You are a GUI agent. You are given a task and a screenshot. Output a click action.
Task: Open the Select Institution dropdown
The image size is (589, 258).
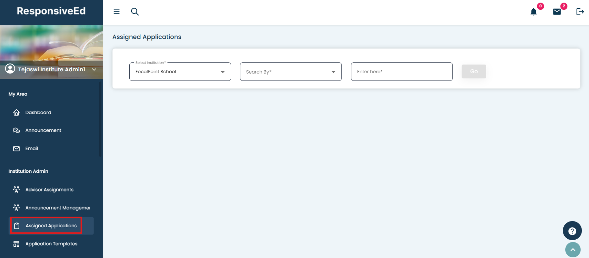(180, 72)
